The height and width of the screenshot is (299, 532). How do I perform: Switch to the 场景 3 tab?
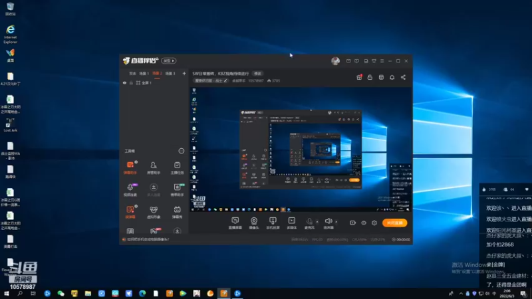click(x=170, y=74)
